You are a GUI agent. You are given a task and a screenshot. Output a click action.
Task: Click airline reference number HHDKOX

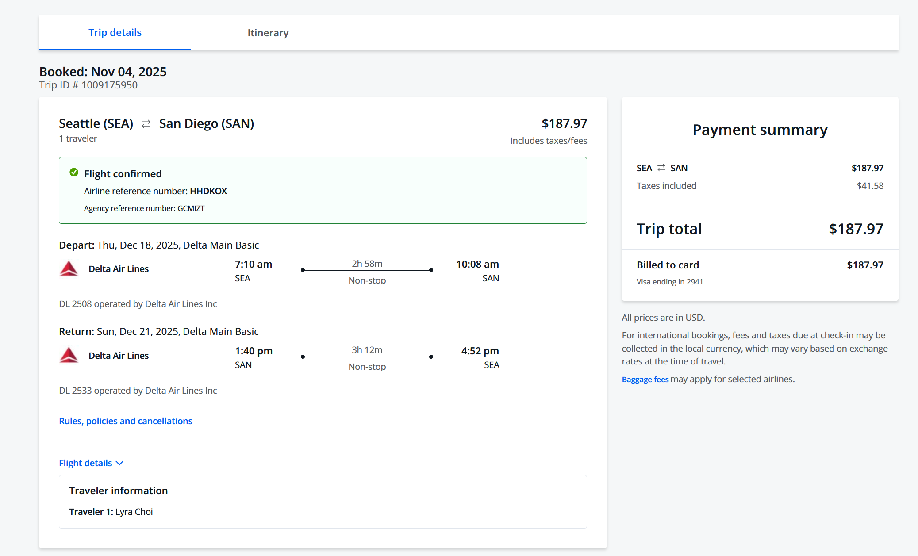click(208, 191)
